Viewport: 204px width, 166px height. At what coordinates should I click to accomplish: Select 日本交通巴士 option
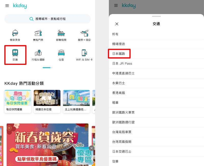156,151
